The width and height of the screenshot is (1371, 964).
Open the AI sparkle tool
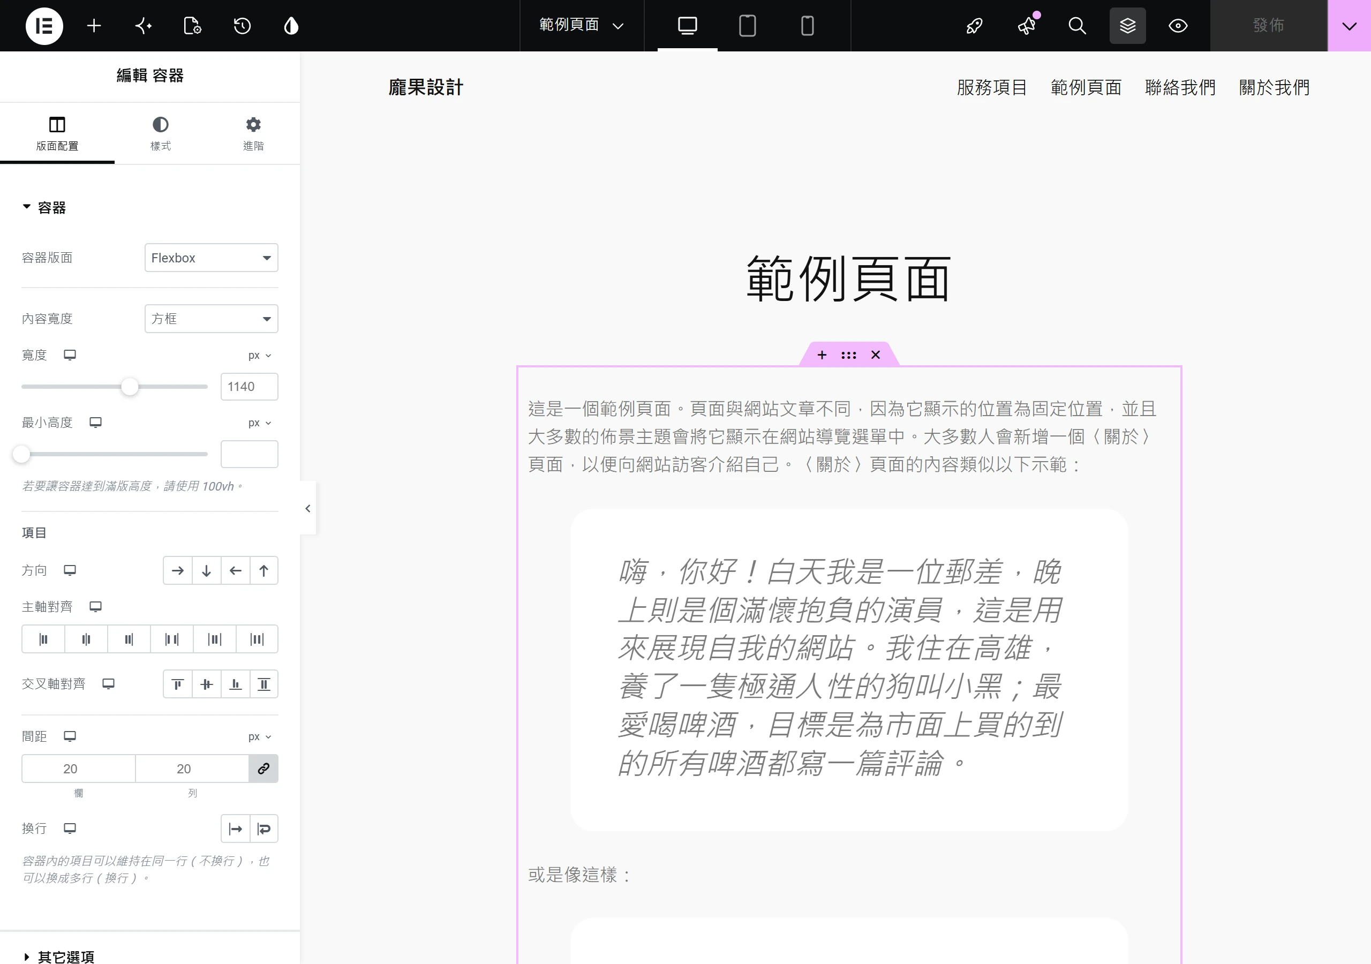[144, 26]
